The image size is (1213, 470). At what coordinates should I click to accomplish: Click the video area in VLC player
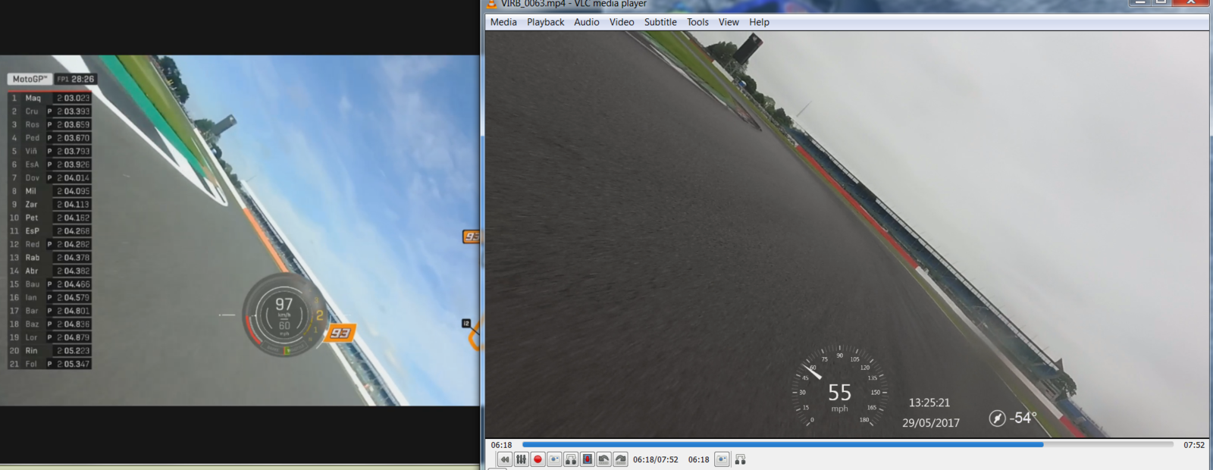coord(847,234)
